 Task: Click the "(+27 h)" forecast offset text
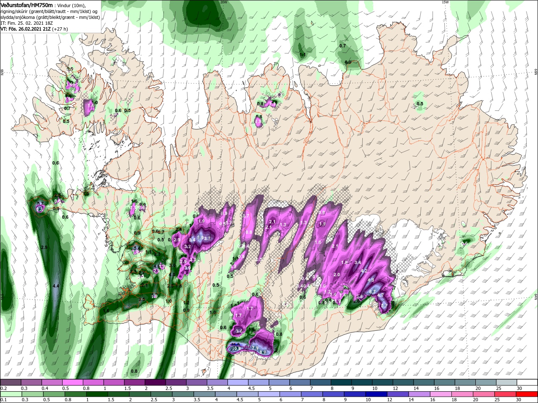click(x=60, y=29)
